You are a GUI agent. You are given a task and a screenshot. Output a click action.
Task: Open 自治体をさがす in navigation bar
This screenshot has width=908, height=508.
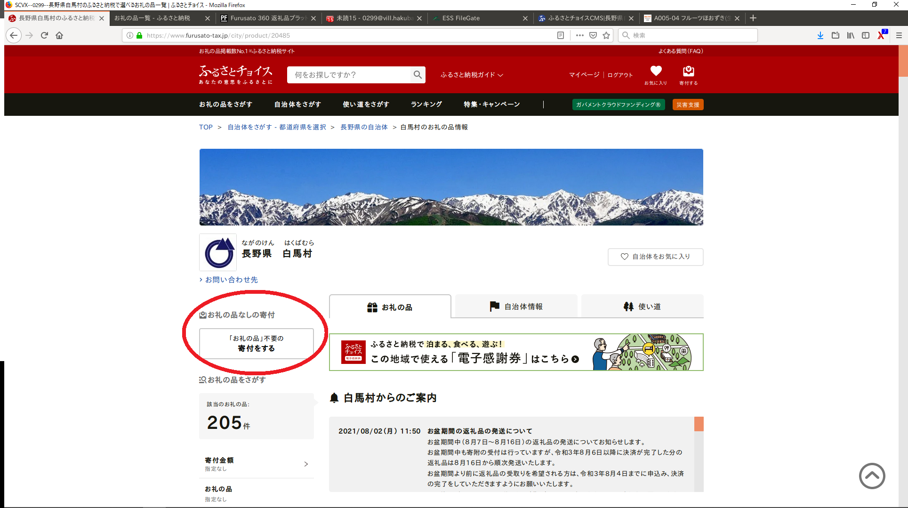pyautogui.click(x=297, y=105)
